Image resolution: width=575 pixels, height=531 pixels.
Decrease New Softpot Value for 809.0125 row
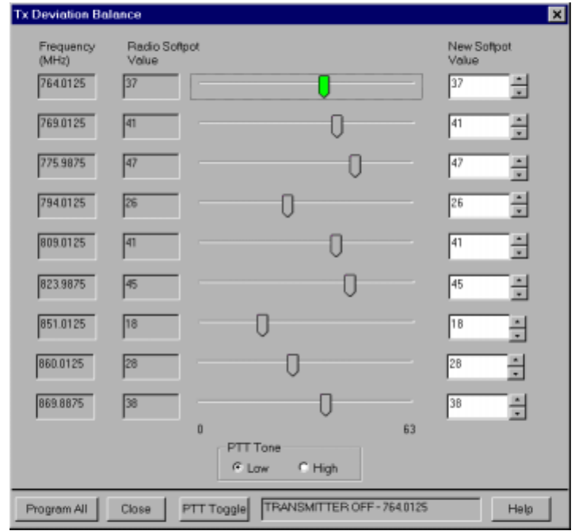click(519, 252)
